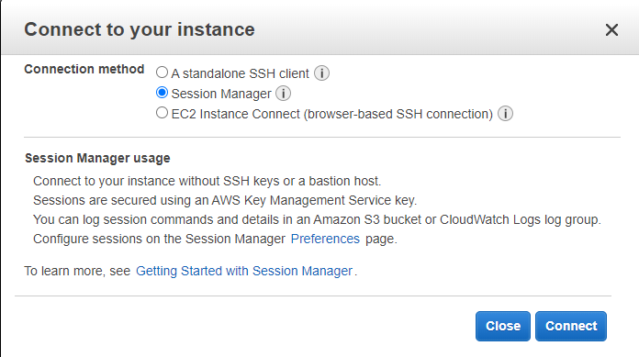Image resolution: width=639 pixels, height=357 pixels.
Task: Click the Connect button
Action: coord(571,326)
